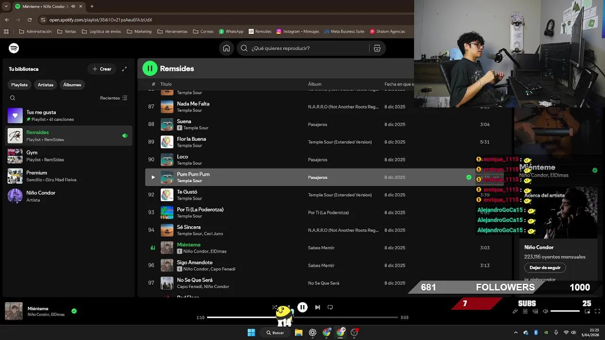The height and width of the screenshot is (340, 605).
Task: Filter library by Artistas
Action: 45,85
